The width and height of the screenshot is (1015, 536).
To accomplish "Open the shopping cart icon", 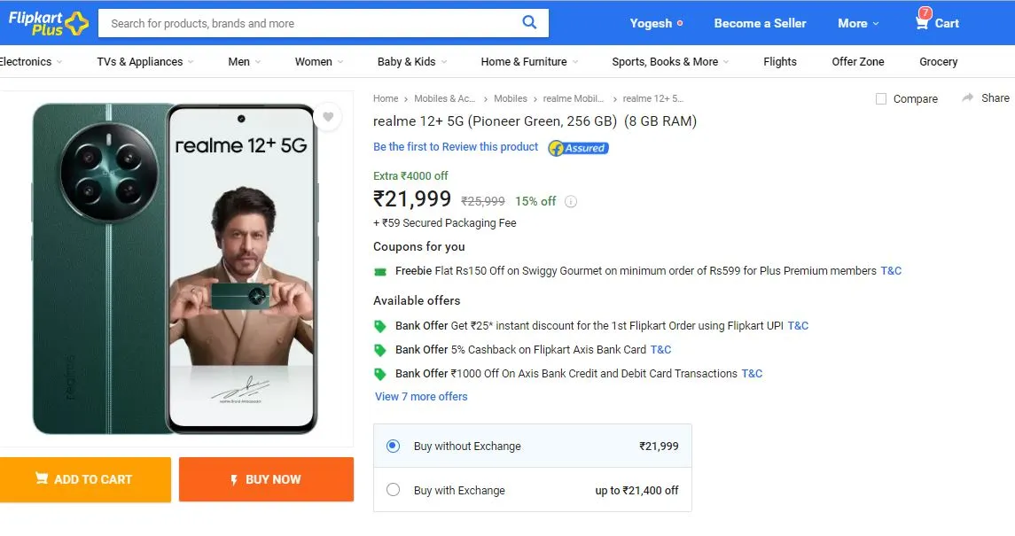I will [922, 23].
